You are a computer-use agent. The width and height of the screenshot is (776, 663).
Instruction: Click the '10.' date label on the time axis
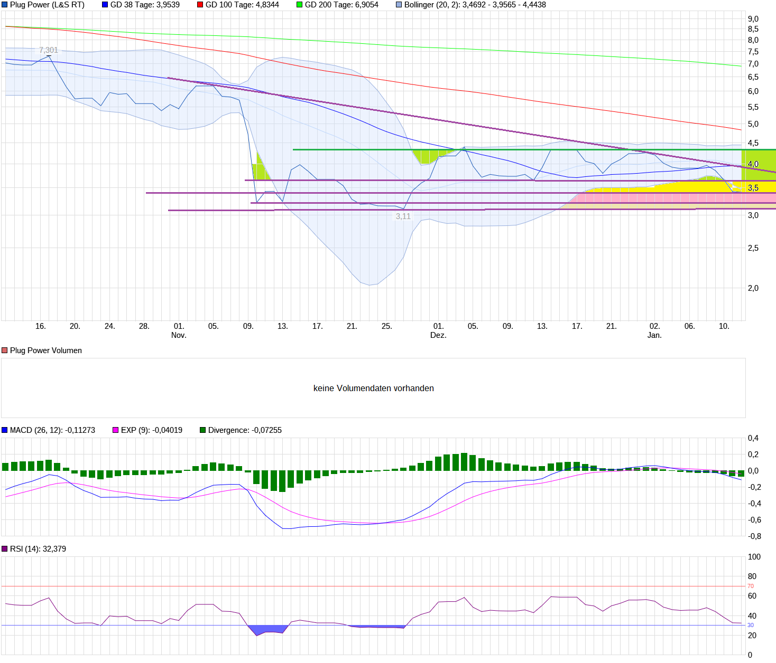click(724, 326)
